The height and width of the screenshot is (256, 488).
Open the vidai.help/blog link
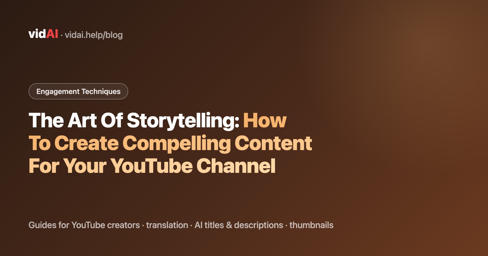94,35
